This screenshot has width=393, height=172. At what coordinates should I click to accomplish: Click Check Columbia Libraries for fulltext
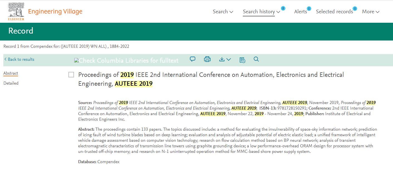[x=127, y=60]
